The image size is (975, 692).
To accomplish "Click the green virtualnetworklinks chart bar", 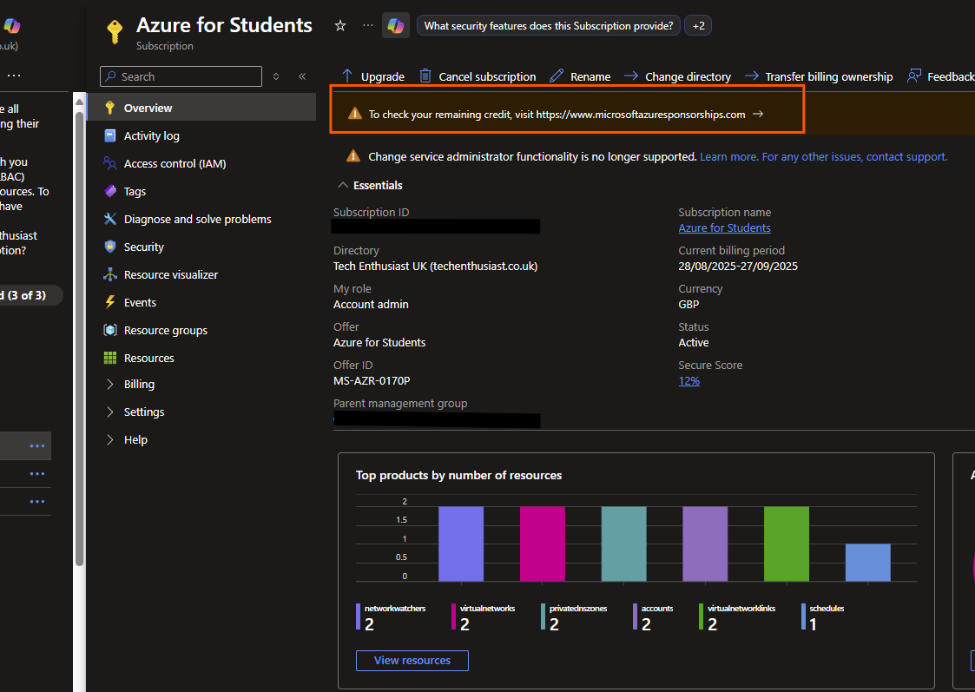I will tap(787, 544).
